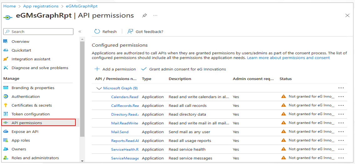Click the Roles and administrators icon

[6, 158]
